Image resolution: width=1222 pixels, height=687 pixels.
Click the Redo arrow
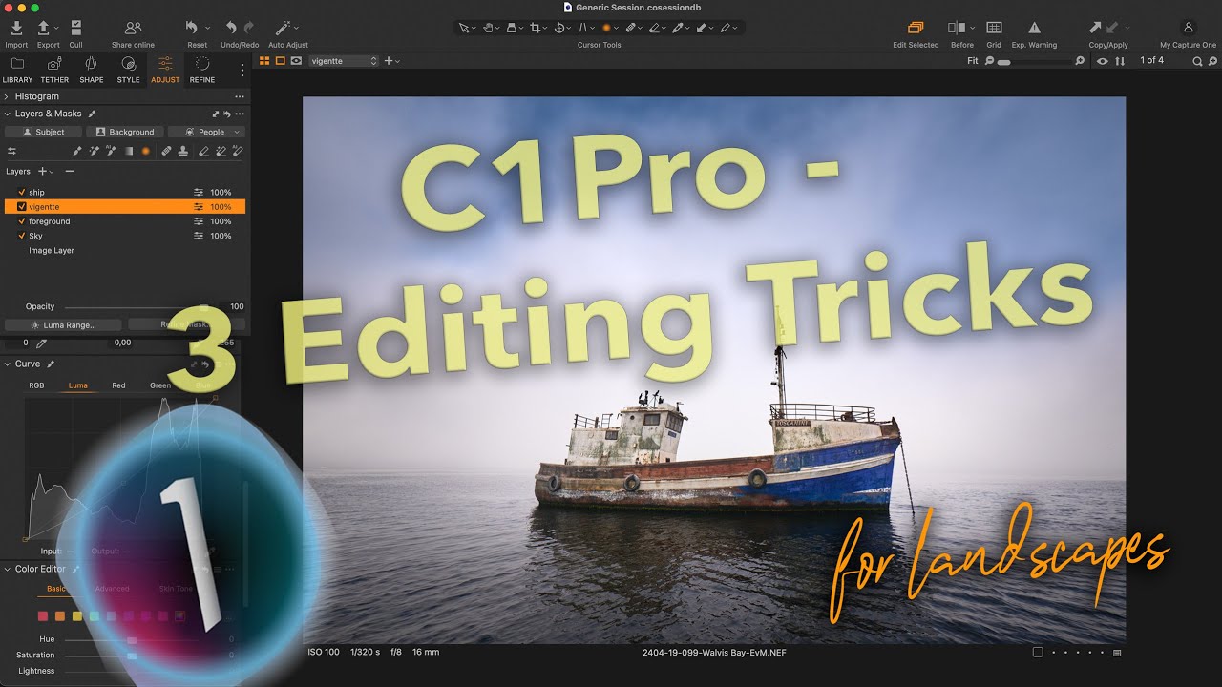pos(249,29)
